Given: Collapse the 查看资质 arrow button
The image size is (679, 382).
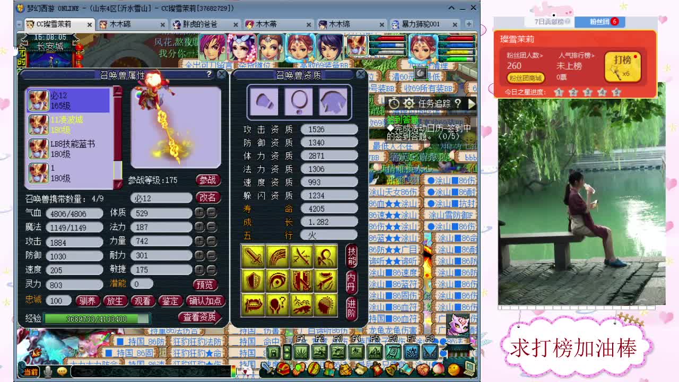Looking at the screenshot, I should point(201,317).
